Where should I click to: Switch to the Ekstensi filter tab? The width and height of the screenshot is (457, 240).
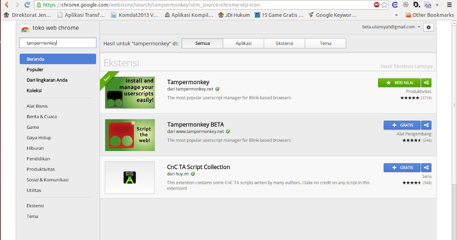click(284, 43)
